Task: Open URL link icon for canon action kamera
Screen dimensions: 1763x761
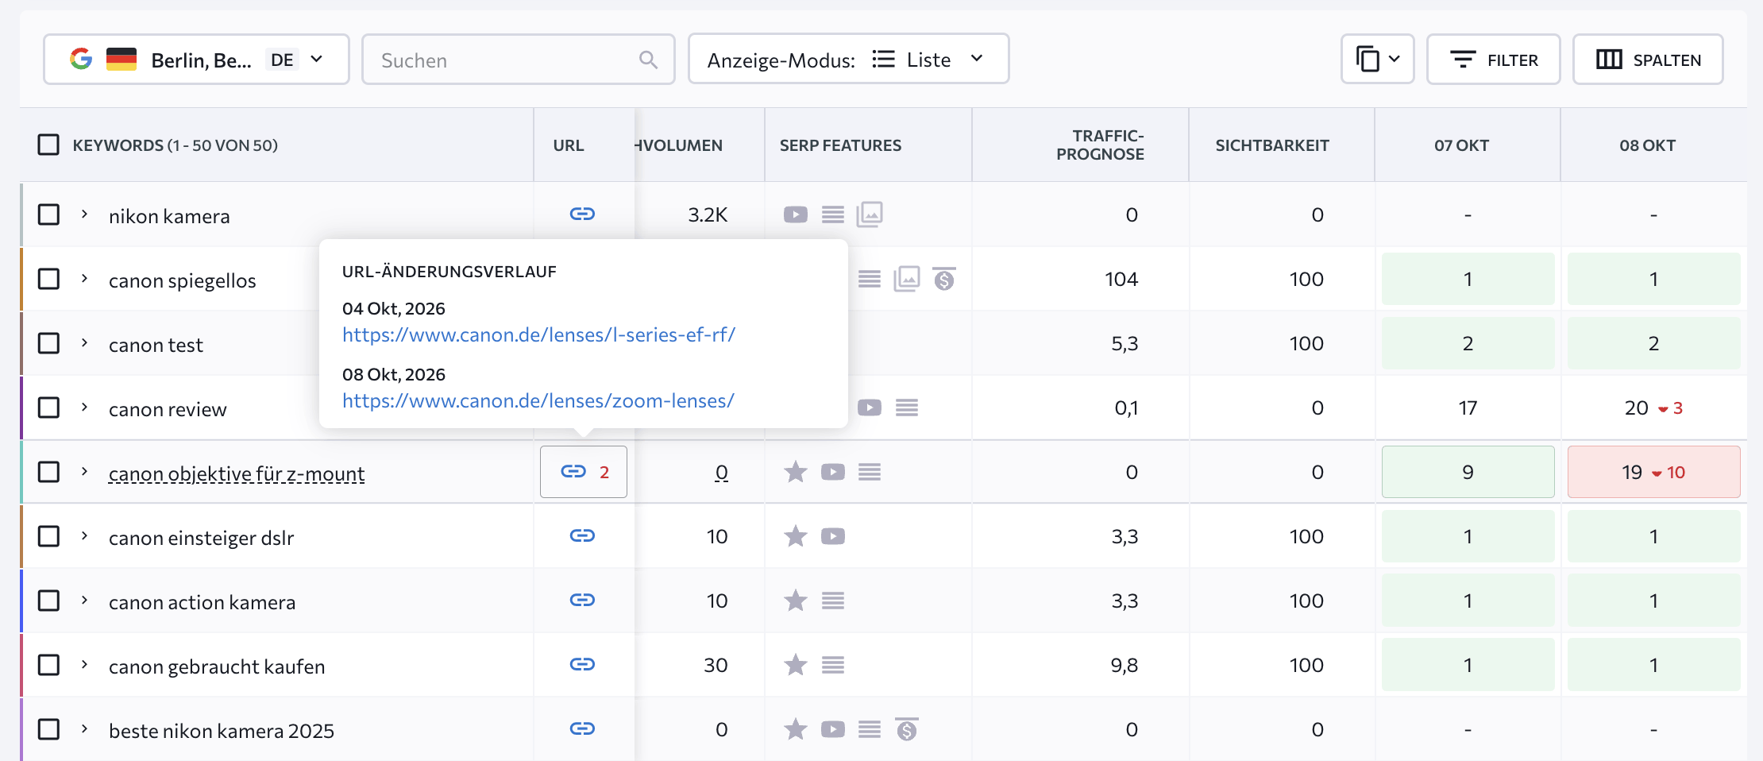Action: (582, 601)
